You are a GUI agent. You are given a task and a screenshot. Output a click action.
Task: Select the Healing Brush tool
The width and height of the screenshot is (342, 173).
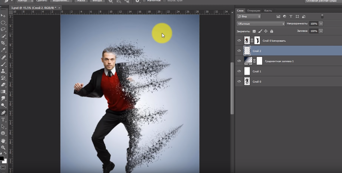tap(3, 57)
